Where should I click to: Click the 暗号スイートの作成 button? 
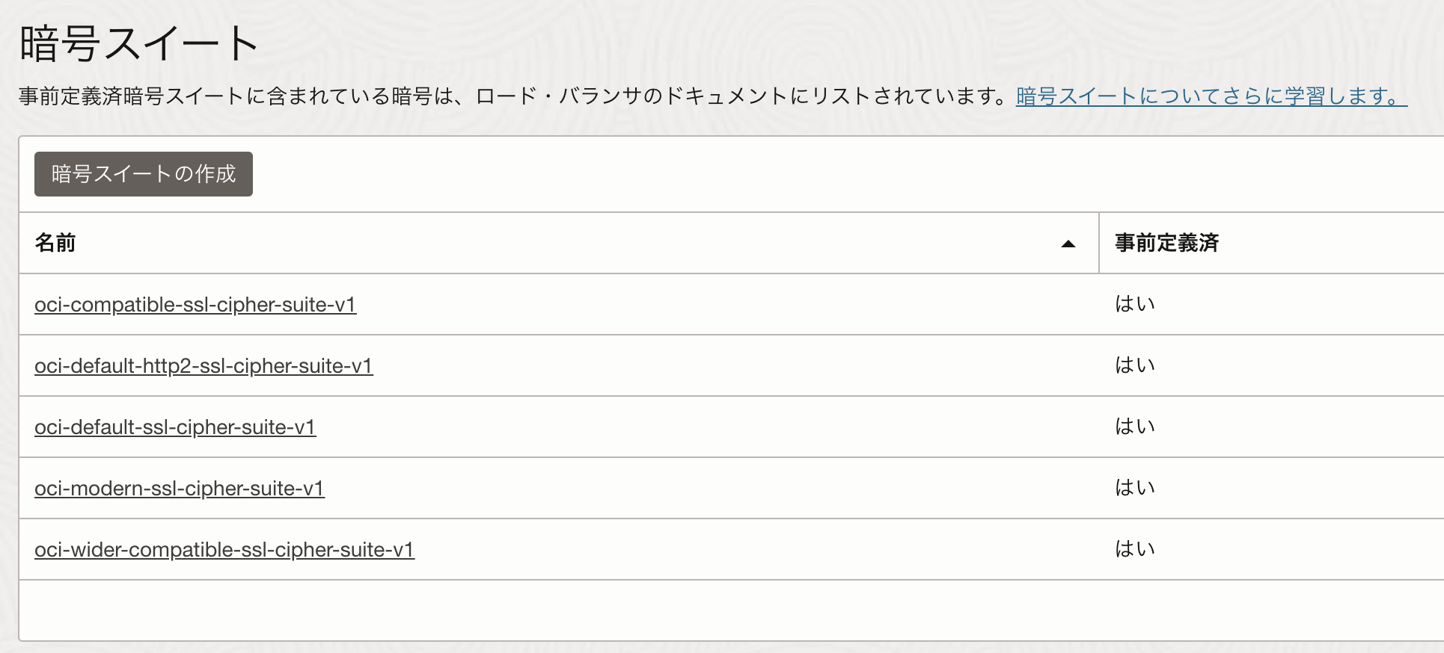(143, 173)
